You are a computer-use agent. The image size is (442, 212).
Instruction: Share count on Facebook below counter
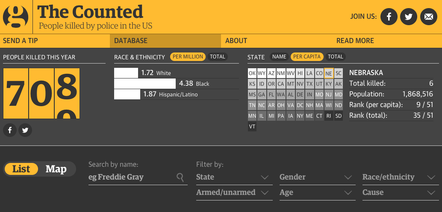pyautogui.click(x=10, y=130)
